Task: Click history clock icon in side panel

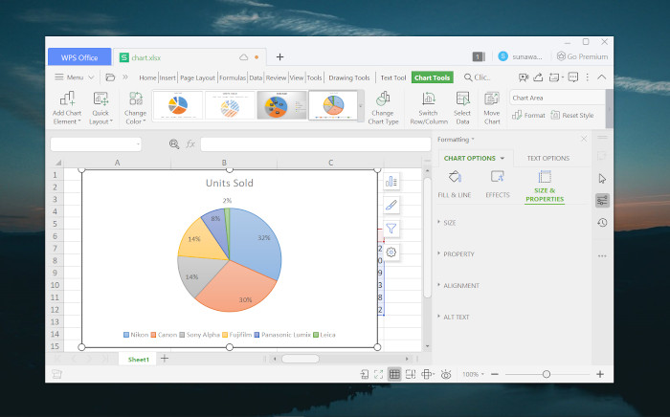Action: click(602, 223)
